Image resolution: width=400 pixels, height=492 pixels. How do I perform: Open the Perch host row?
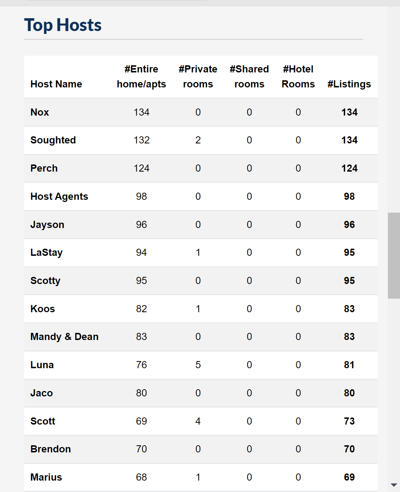pos(201,168)
